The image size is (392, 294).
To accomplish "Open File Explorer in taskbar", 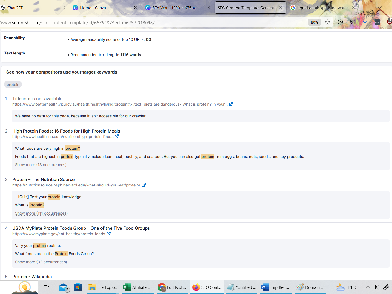I will (103, 287).
